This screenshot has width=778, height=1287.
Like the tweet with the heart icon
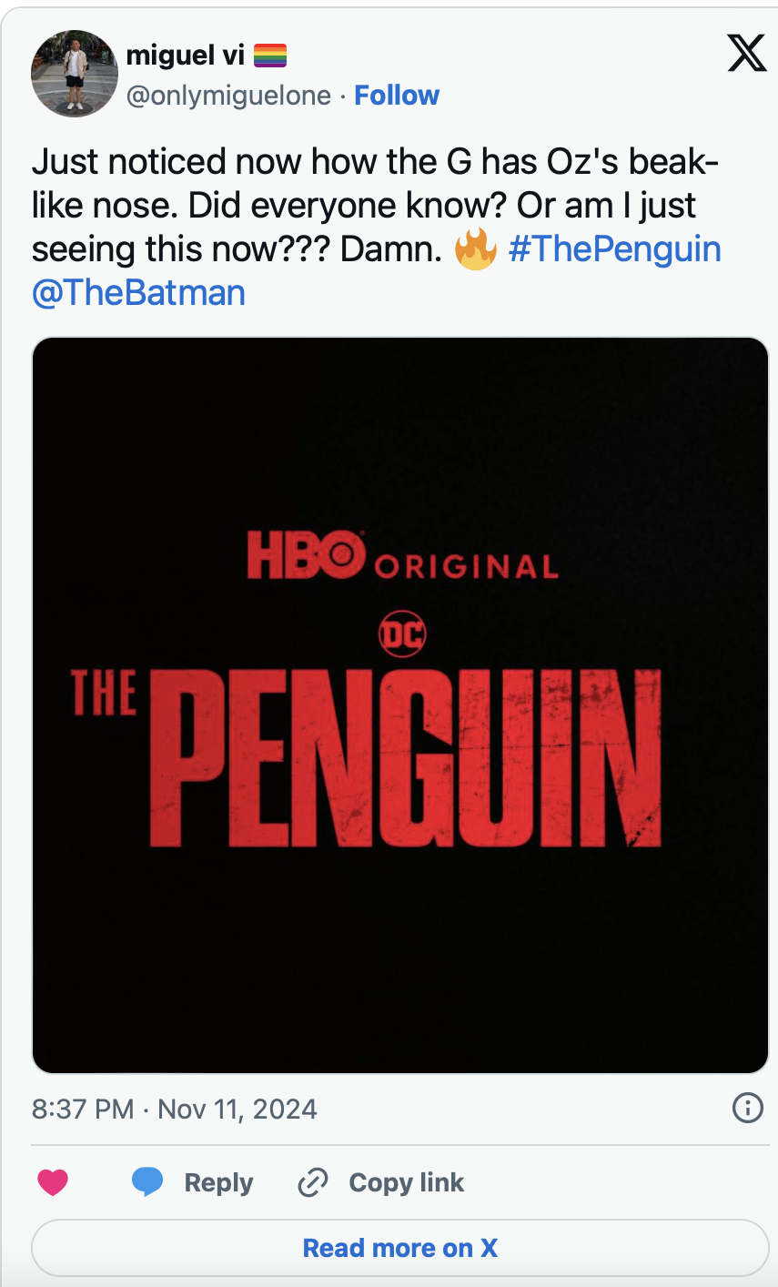tap(53, 1182)
